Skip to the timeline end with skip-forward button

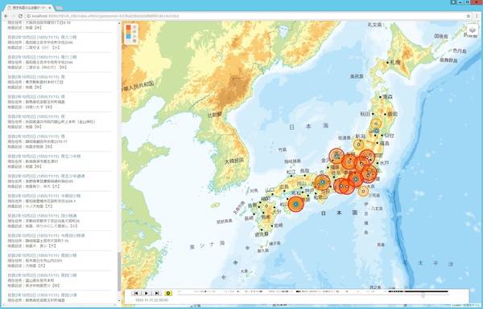click(x=157, y=293)
